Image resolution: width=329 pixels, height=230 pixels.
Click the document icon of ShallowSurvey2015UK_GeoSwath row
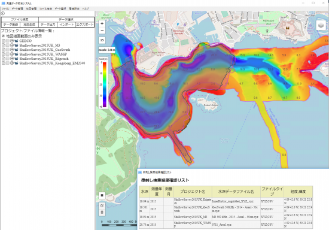click(4, 50)
